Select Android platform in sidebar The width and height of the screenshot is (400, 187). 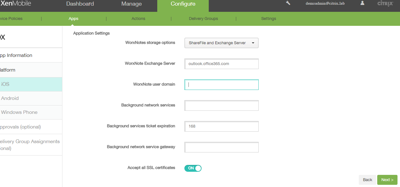click(x=10, y=98)
